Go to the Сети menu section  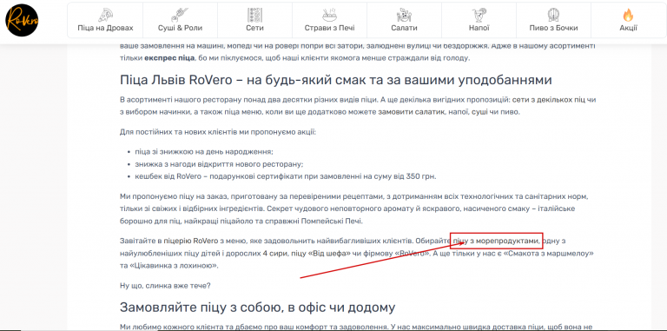coord(254,21)
